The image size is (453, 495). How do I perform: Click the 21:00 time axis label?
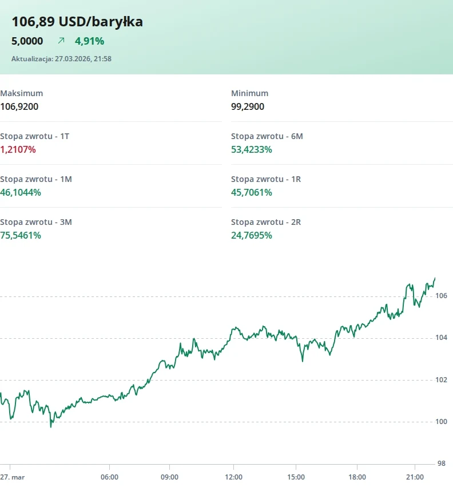pos(415,477)
